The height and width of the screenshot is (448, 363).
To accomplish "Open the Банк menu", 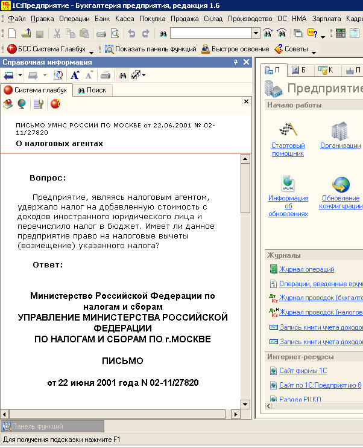I will [102, 19].
